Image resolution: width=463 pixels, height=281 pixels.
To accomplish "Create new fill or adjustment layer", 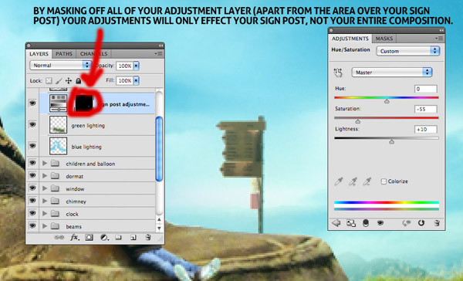I will coord(104,237).
